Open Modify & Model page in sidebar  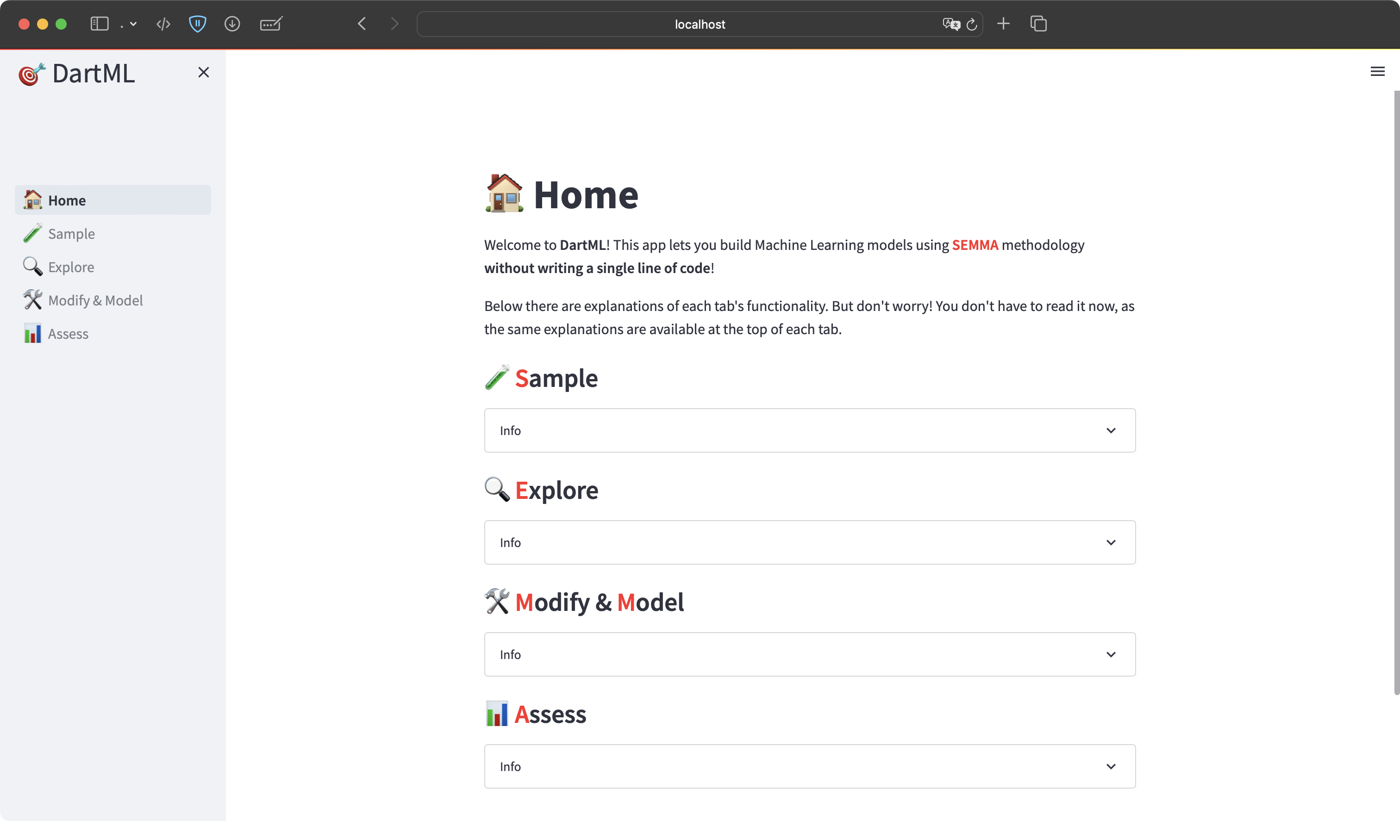[x=113, y=300]
